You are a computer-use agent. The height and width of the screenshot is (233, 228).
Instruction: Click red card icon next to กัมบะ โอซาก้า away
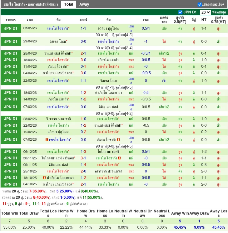[118, 140]
